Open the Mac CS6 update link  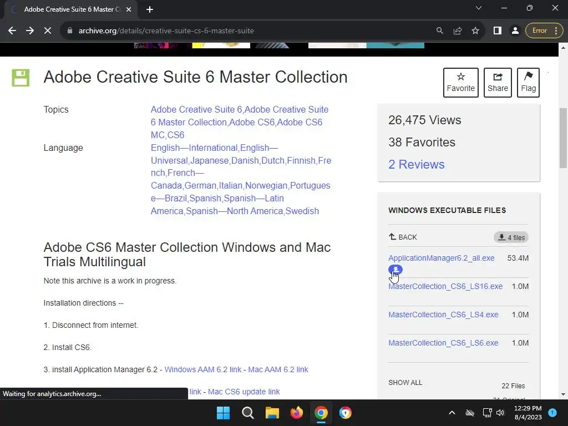(x=244, y=392)
